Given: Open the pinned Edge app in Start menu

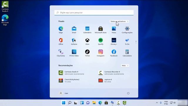Looking at the screenshot, I should [61, 30].
